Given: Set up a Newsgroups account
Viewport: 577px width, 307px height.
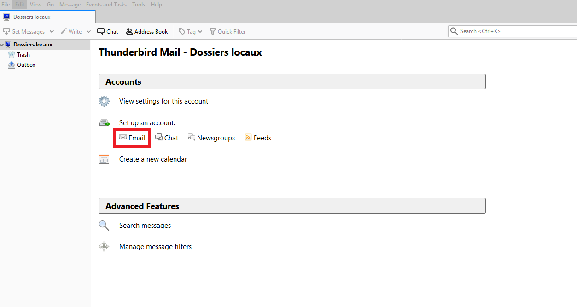Looking at the screenshot, I should 211,138.
